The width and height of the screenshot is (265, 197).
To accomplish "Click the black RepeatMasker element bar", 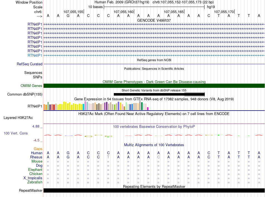I will [154, 190].
